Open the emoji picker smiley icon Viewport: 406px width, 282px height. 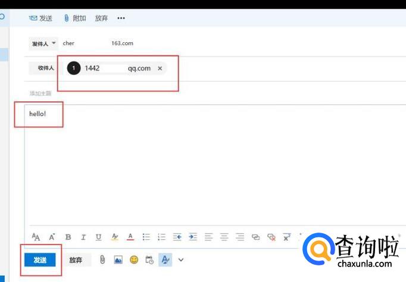[x=134, y=260]
